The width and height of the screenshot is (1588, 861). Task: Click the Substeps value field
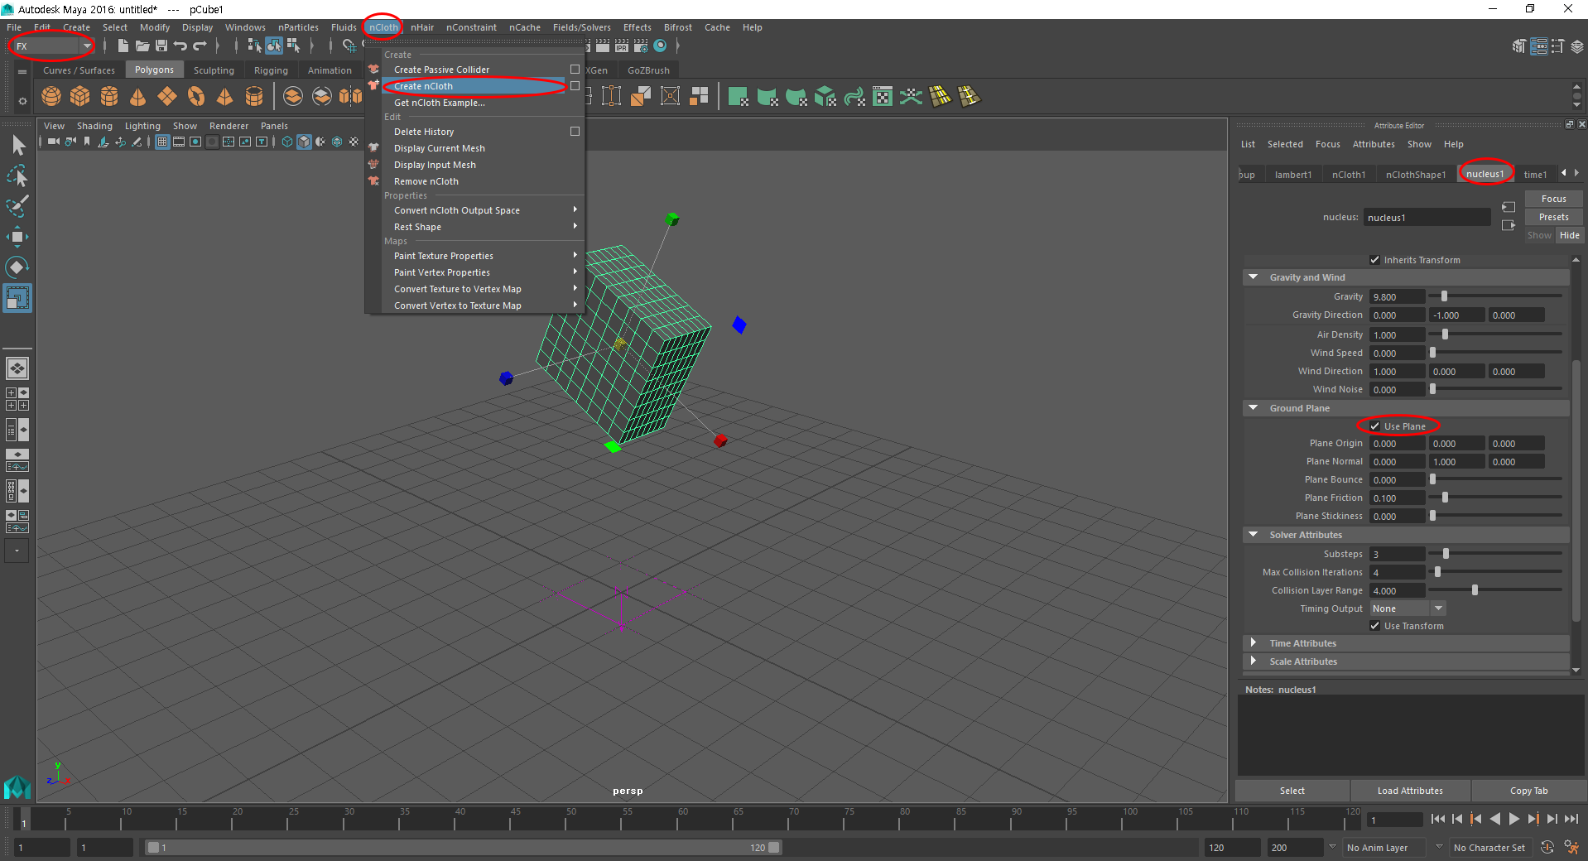click(x=1397, y=554)
